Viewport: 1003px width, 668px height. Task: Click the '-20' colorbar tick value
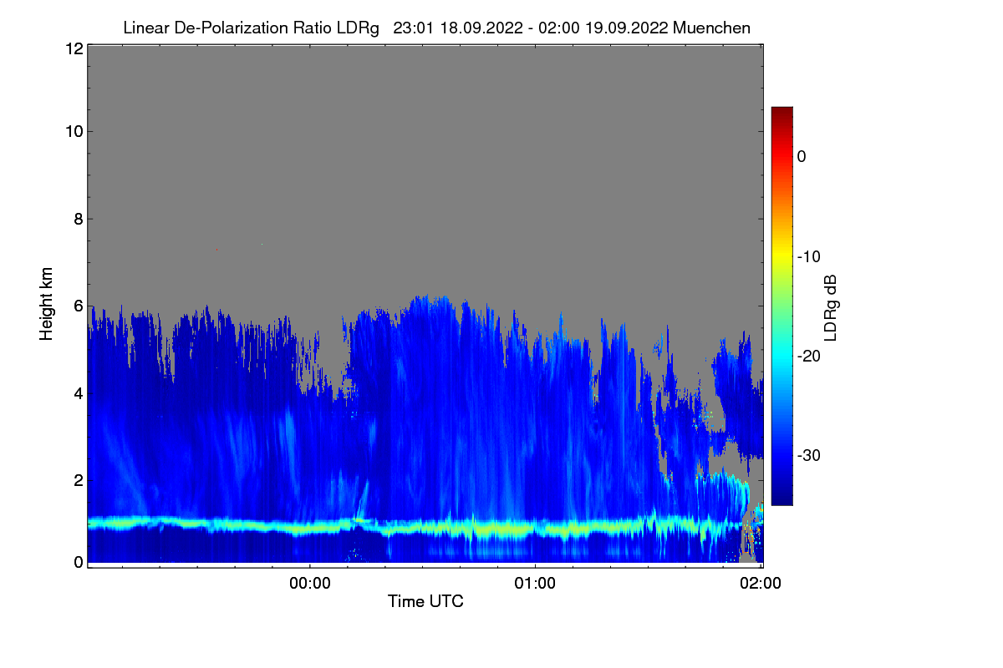tap(808, 356)
